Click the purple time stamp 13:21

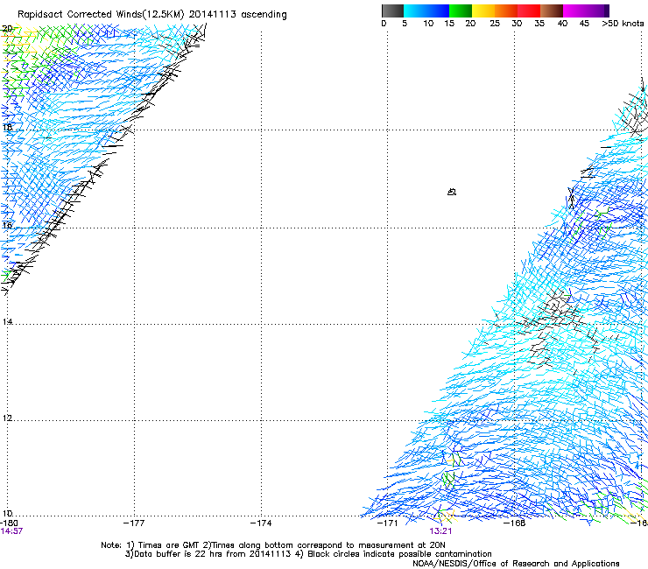tap(440, 531)
